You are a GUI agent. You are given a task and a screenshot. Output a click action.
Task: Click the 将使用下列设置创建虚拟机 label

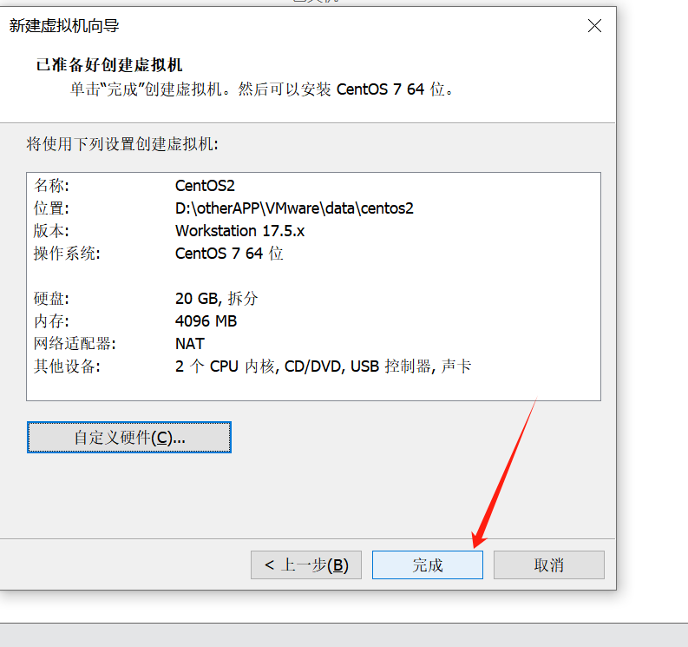click(122, 142)
